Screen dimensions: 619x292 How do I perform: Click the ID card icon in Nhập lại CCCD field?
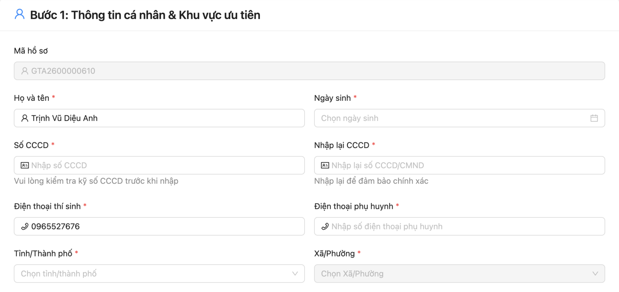(x=325, y=165)
